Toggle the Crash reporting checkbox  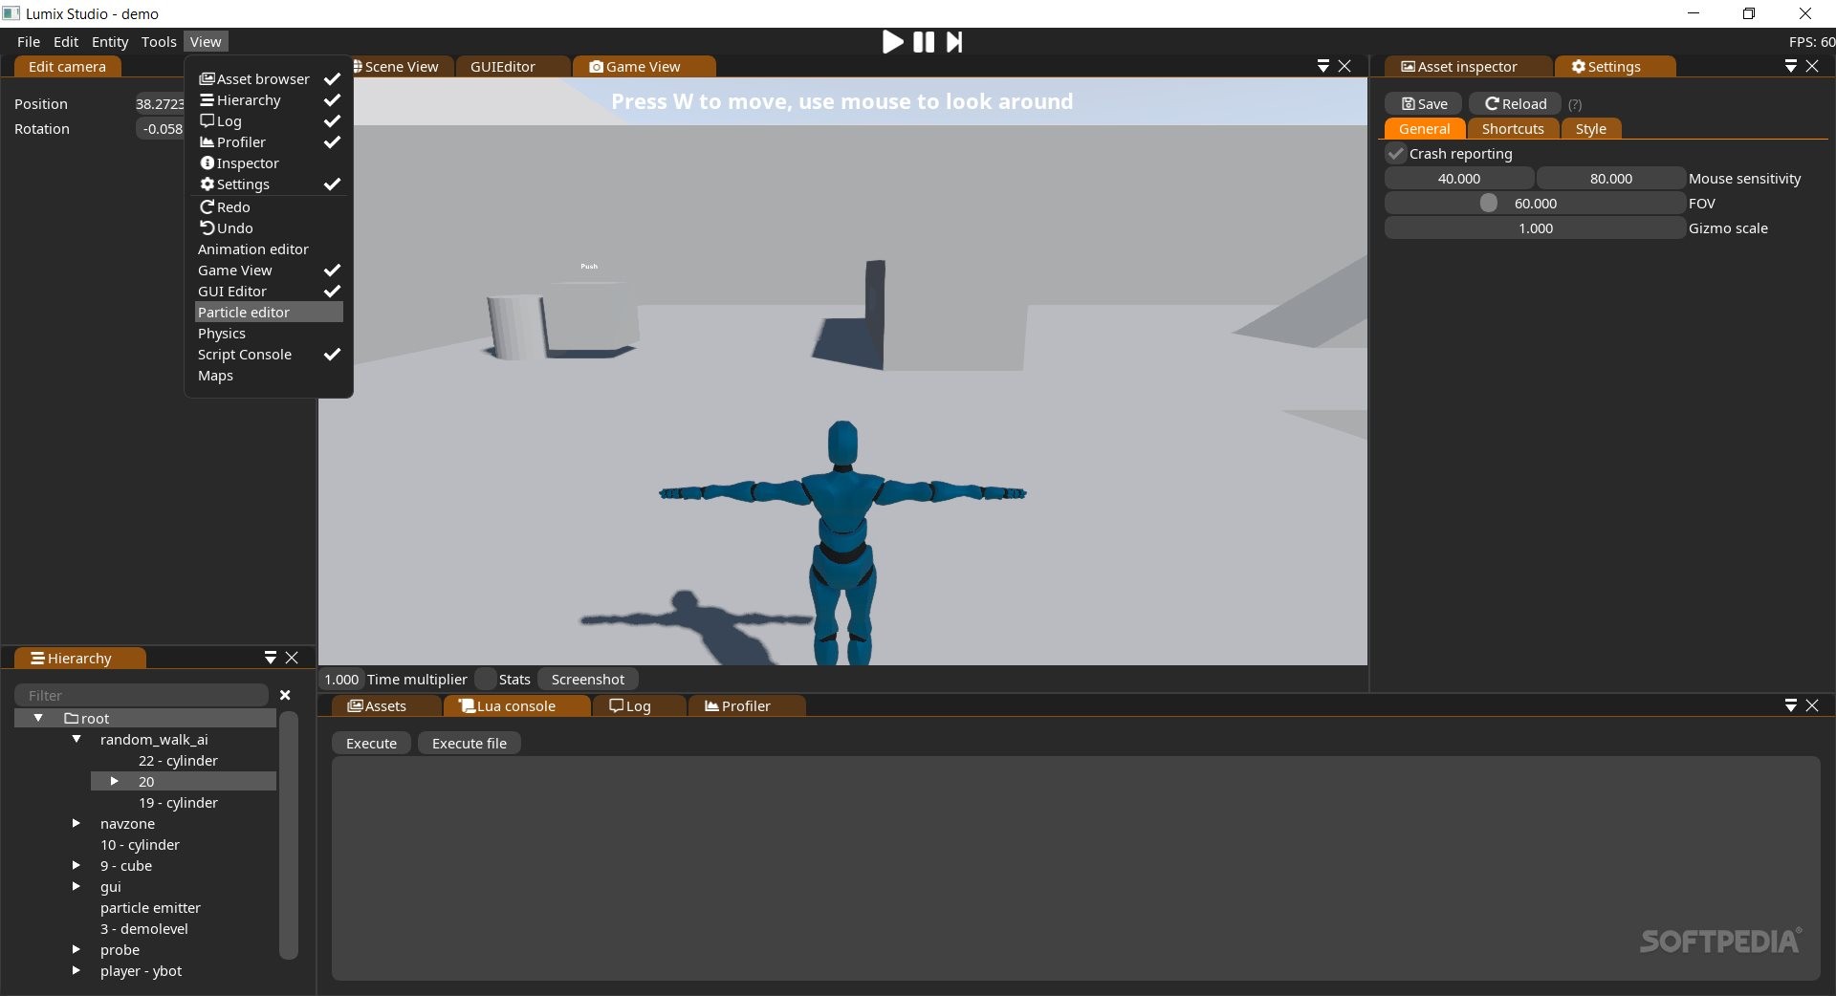(x=1396, y=154)
